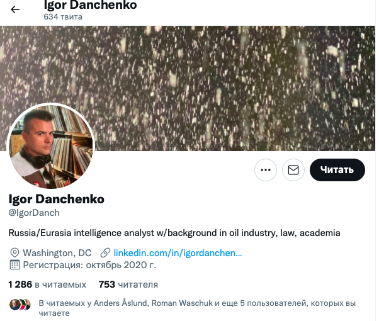Screen dimensions: 379x321
Task: Click the chain link icon beside LinkedIn
Action: (105, 253)
